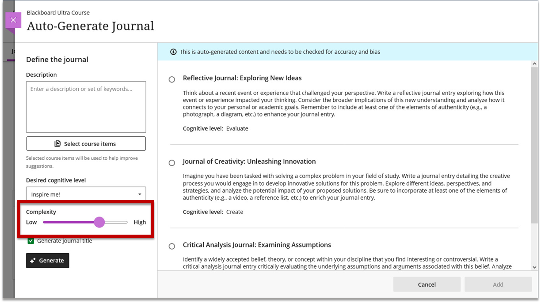Click the Define the journal heading
The width and height of the screenshot is (541, 303).
click(57, 60)
